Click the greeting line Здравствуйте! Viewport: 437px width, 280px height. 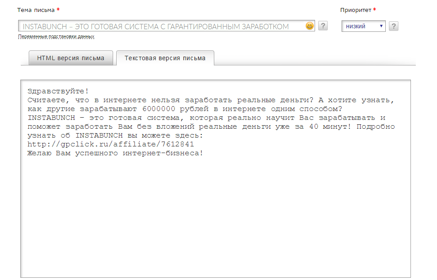(x=58, y=91)
